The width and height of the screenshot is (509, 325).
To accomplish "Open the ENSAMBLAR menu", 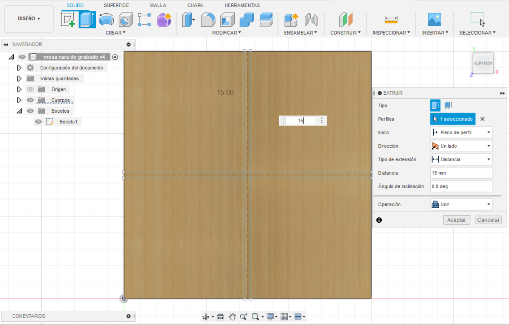I will point(300,33).
